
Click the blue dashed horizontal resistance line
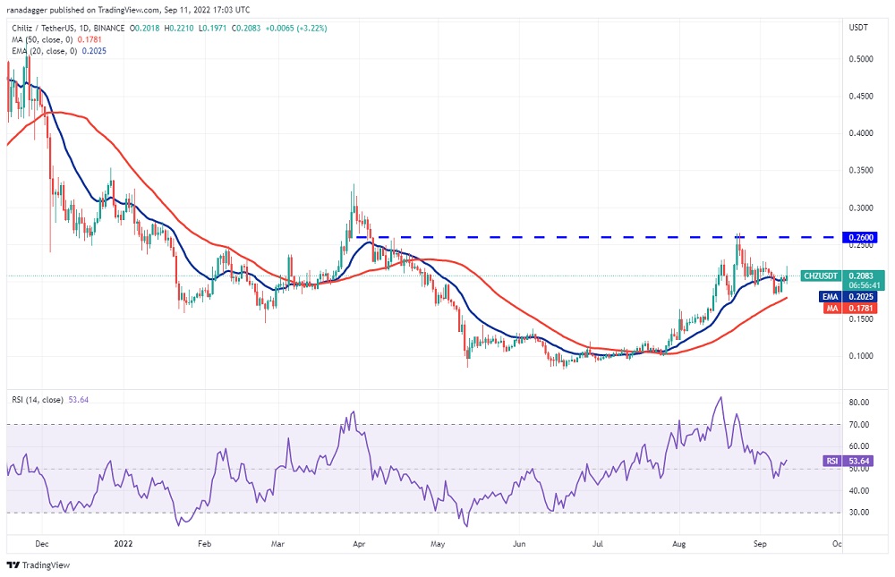(537, 237)
